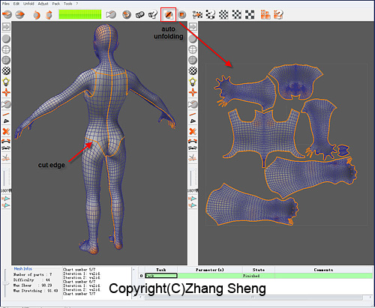Toggle checker texture sphere in UV view
This screenshot has width=375, height=308.
[x=193, y=71]
